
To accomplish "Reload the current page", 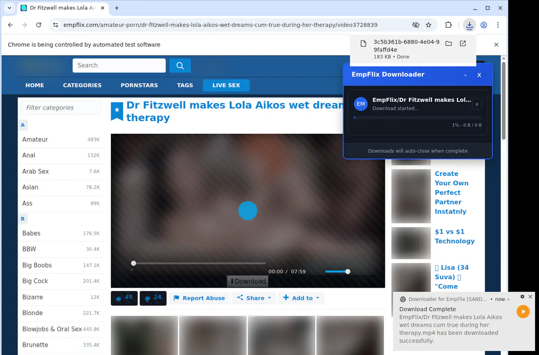I will (39, 25).
